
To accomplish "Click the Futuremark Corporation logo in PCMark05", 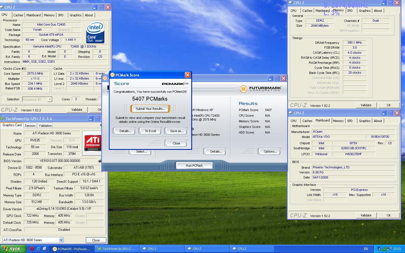I will coord(261,89).
